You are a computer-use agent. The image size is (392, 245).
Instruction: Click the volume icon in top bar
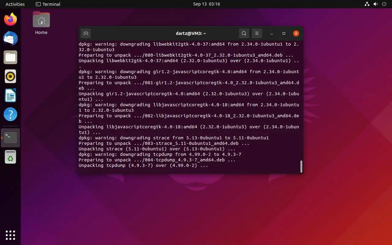376,4
